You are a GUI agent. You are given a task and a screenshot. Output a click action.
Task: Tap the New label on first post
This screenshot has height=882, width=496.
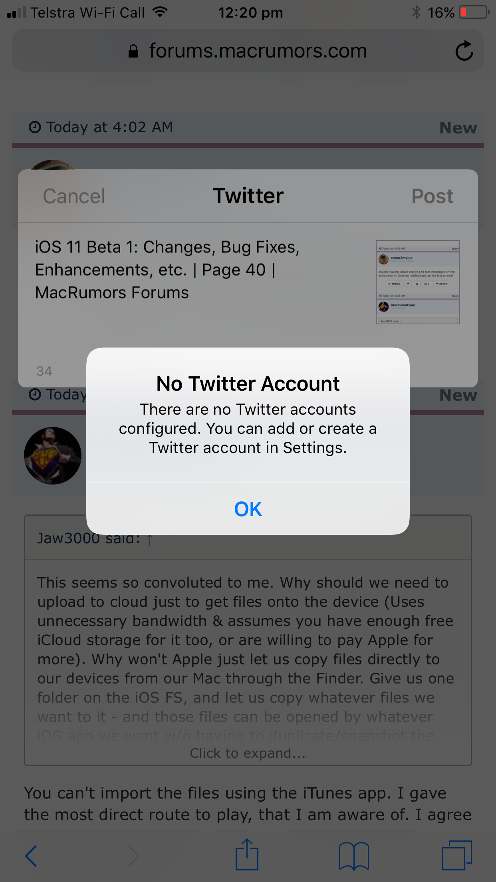458,128
